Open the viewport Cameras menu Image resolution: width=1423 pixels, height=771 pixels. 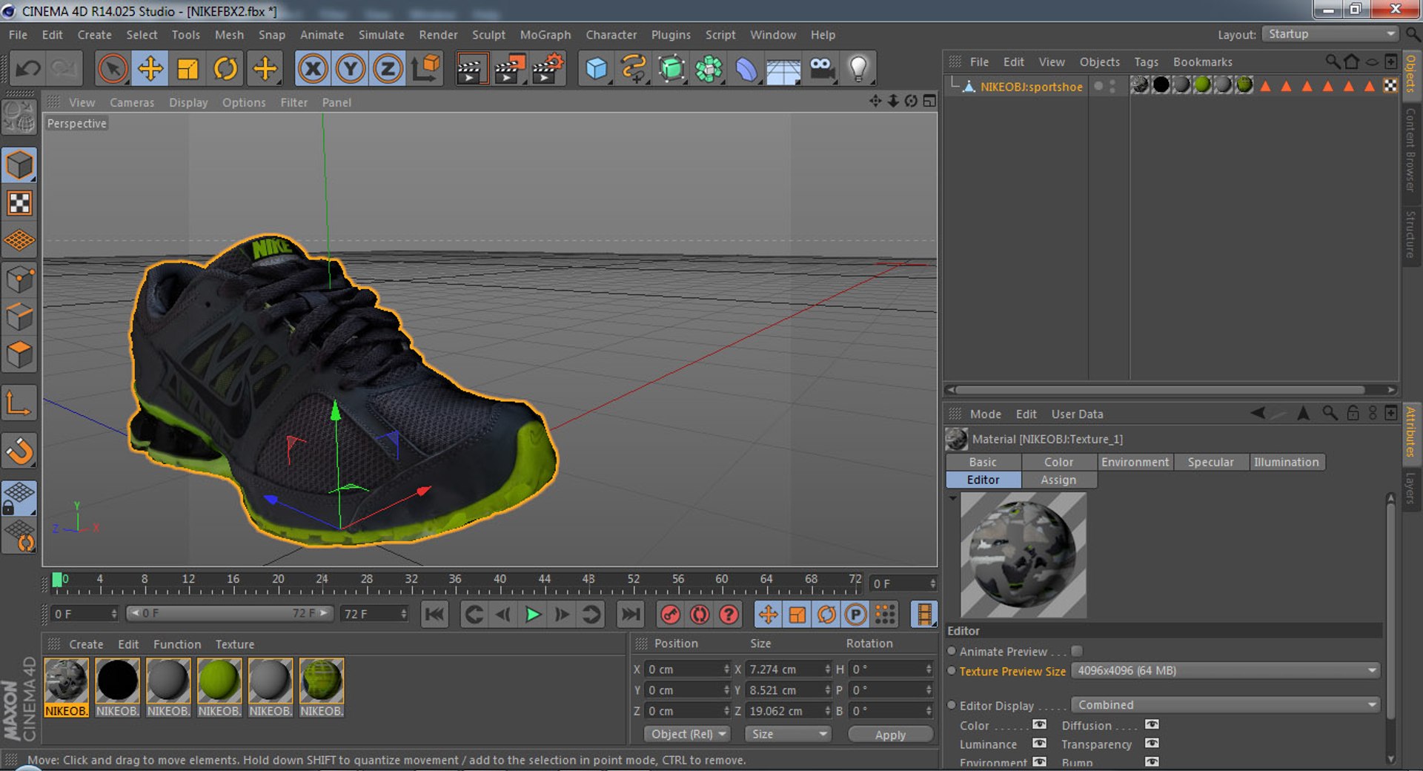[x=132, y=102]
